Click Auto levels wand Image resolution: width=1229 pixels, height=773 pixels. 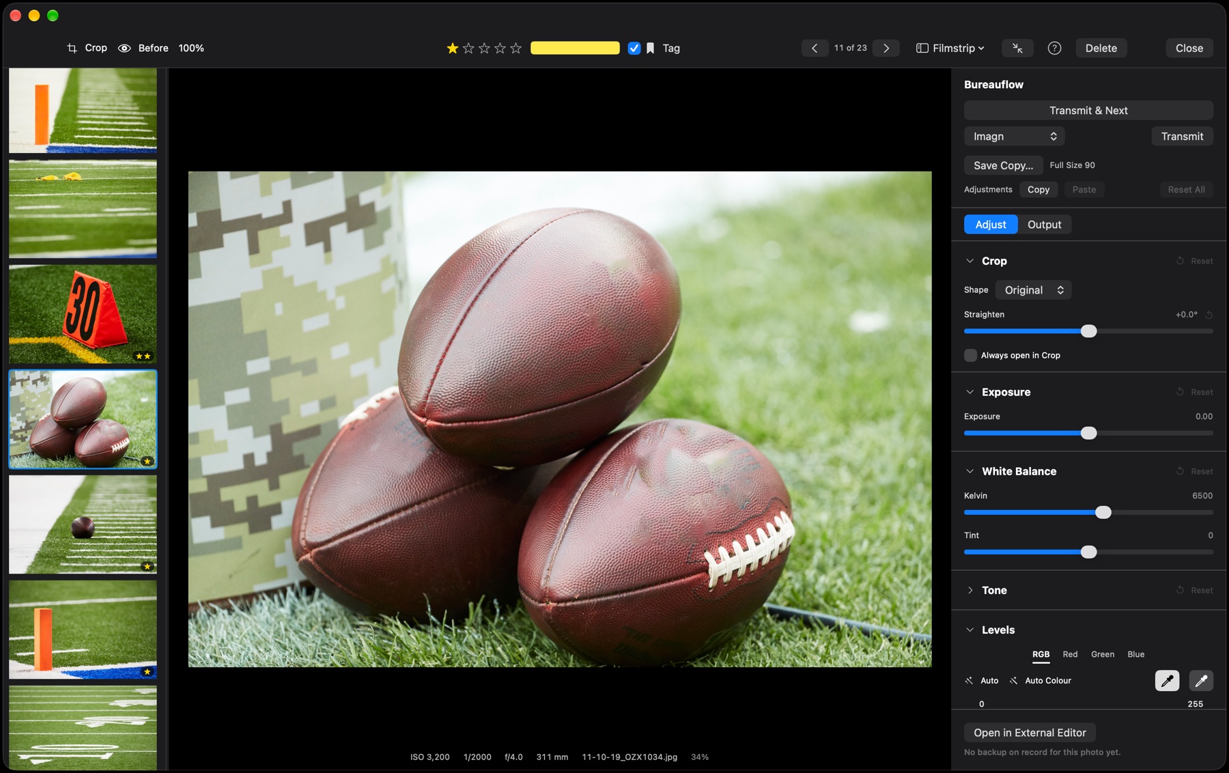[982, 681]
